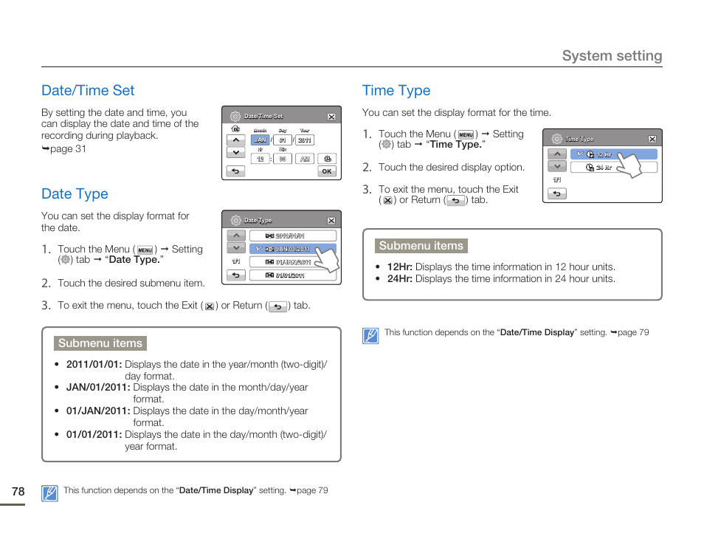The height and width of the screenshot is (539, 704).
Task: Select the hour field showing 12
Action: [x=260, y=159]
